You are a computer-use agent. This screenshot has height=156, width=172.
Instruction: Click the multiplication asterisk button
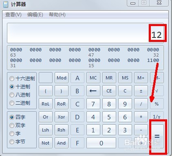[x=141, y=117]
